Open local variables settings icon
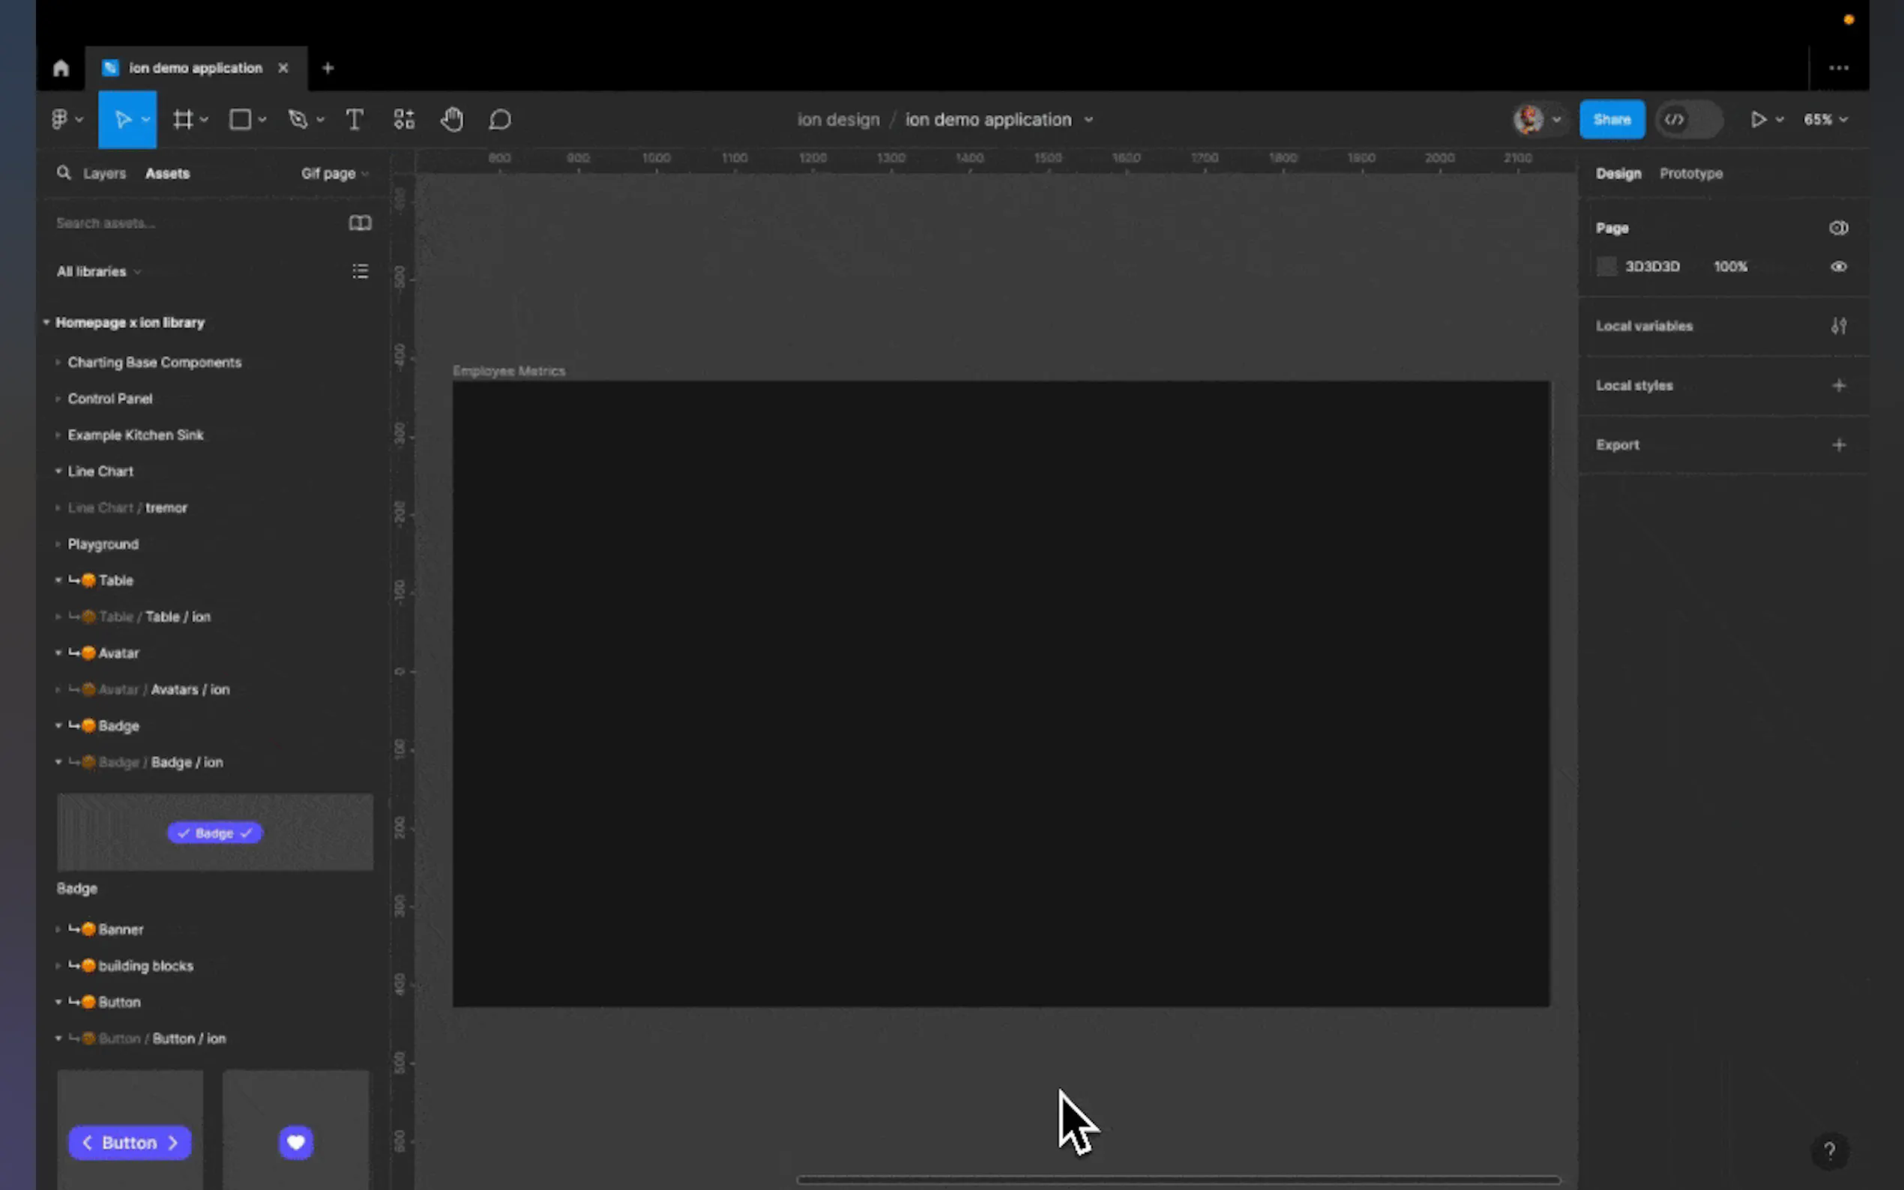The image size is (1904, 1190). pyautogui.click(x=1838, y=326)
